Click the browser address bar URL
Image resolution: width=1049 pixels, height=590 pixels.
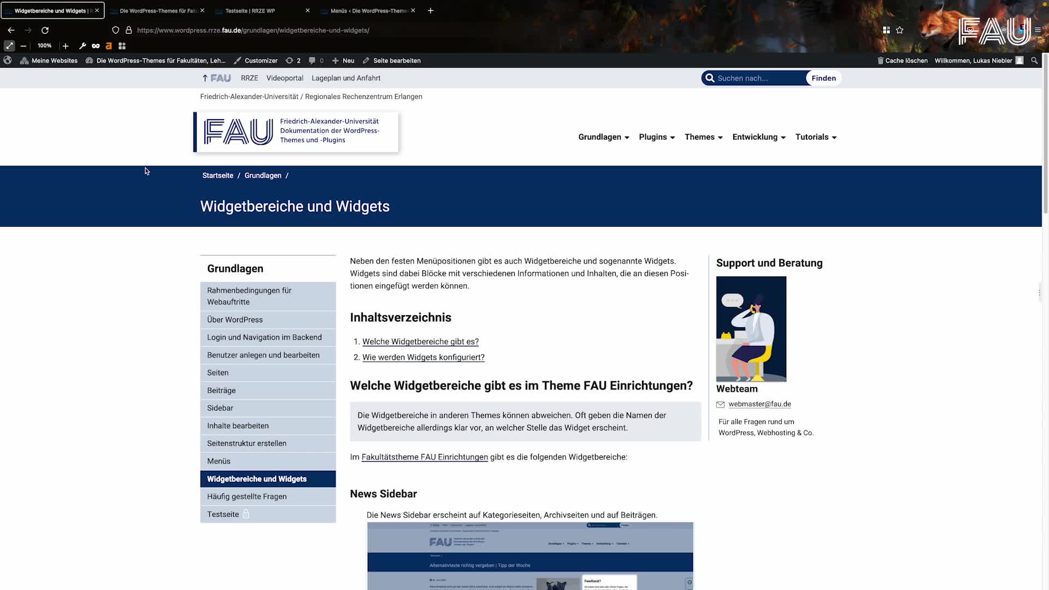[253, 30]
